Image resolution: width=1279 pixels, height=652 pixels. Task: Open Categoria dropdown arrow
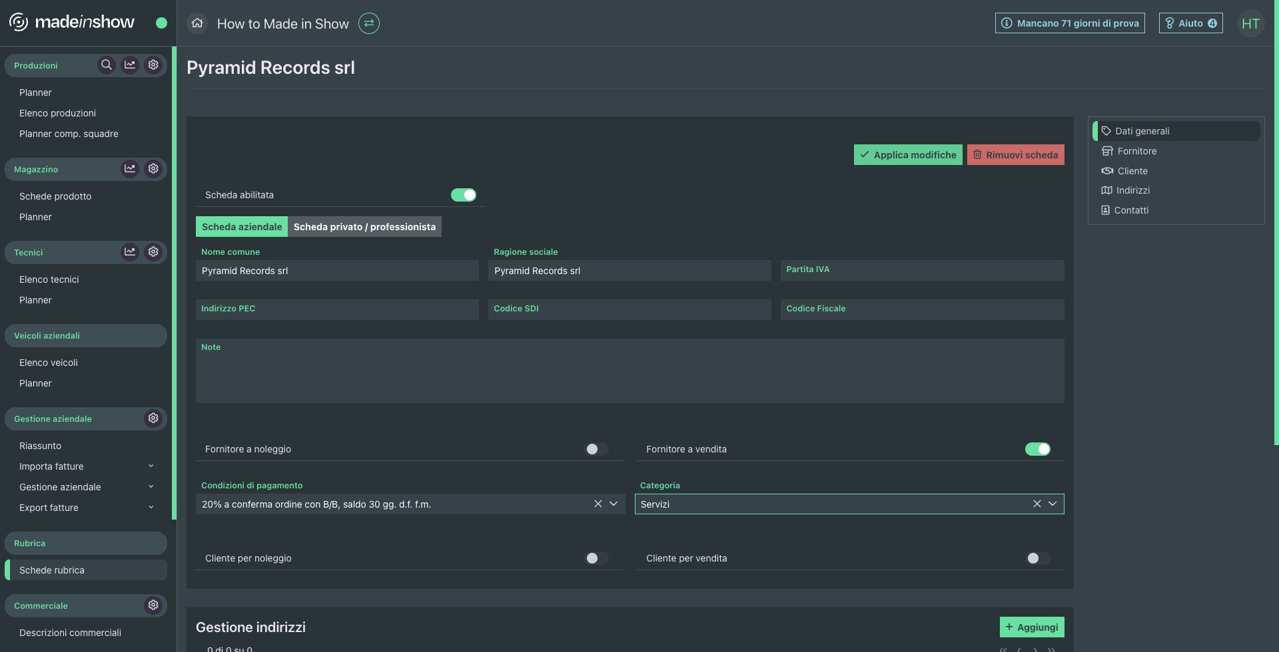[1053, 504]
